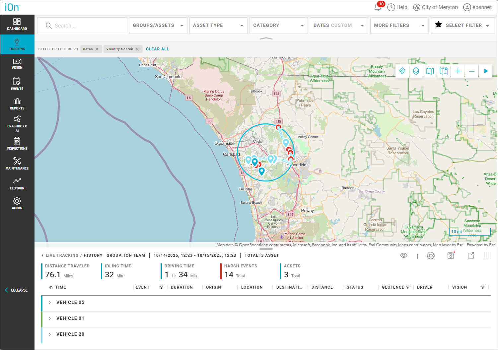Collapse the filter bar with the chevron handle
The image size is (498, 350).
pos(266,39)
